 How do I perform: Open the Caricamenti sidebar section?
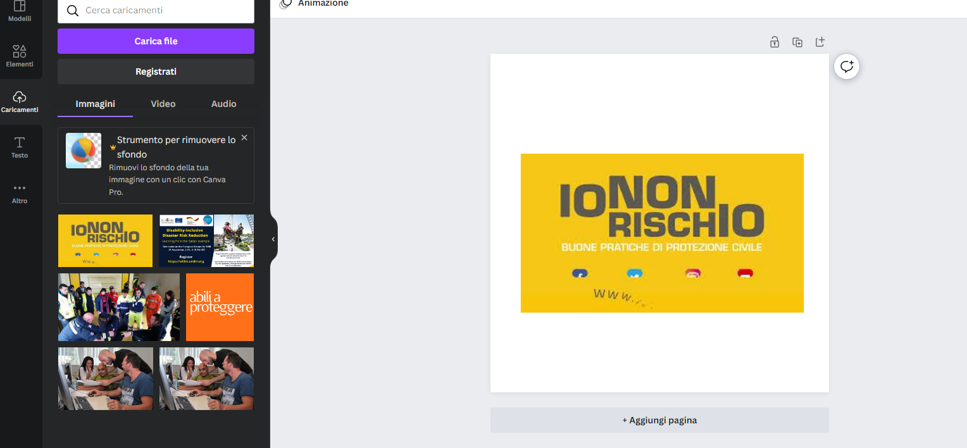tap(20, 102)
